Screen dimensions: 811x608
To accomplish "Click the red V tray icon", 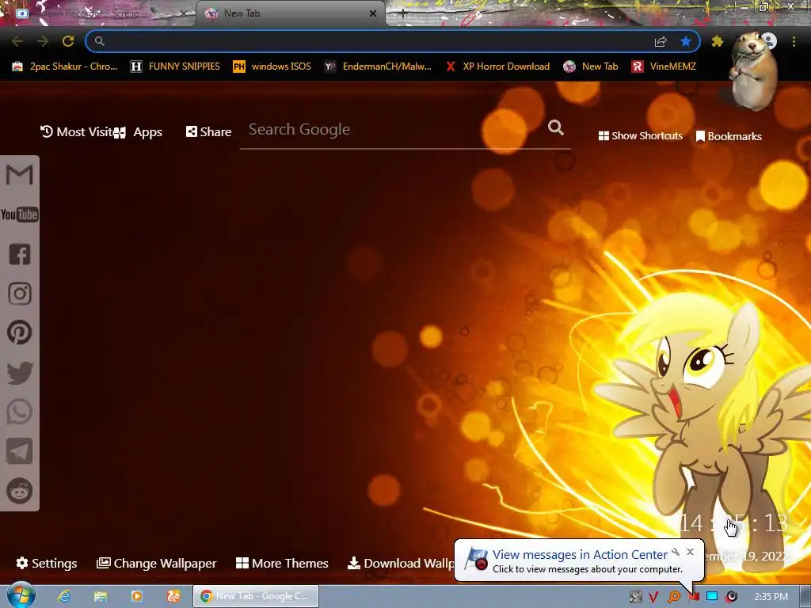I will (x=653, y=597).
